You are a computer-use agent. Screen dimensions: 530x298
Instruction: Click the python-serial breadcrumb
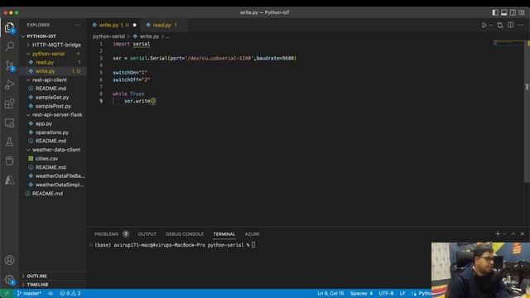click(x=108, y=36)
